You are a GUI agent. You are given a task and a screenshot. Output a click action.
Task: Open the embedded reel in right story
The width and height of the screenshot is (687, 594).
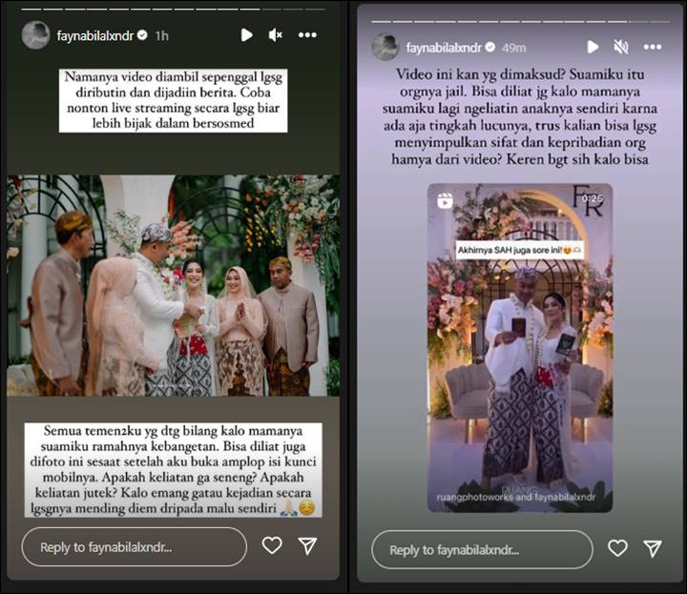coord(520,348)
